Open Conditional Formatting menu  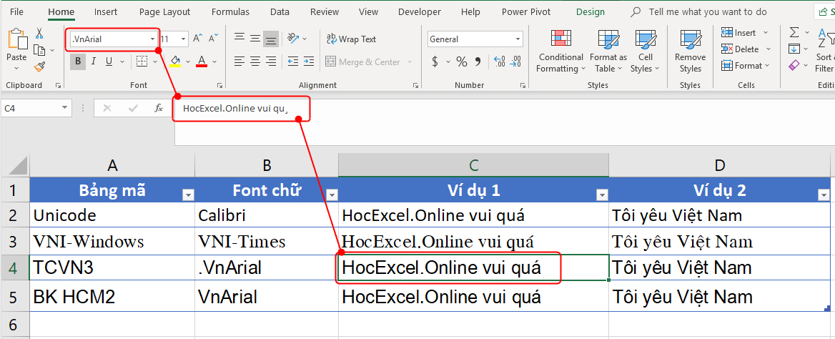560,51
